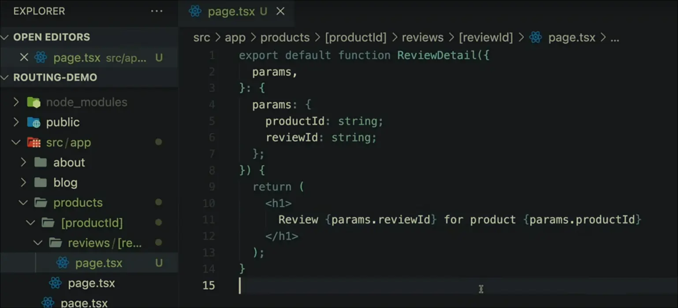Click the React icon in page.tsx tab
Image resolution: width=678 pixels, height=308 pixels.
coord(195,11)
